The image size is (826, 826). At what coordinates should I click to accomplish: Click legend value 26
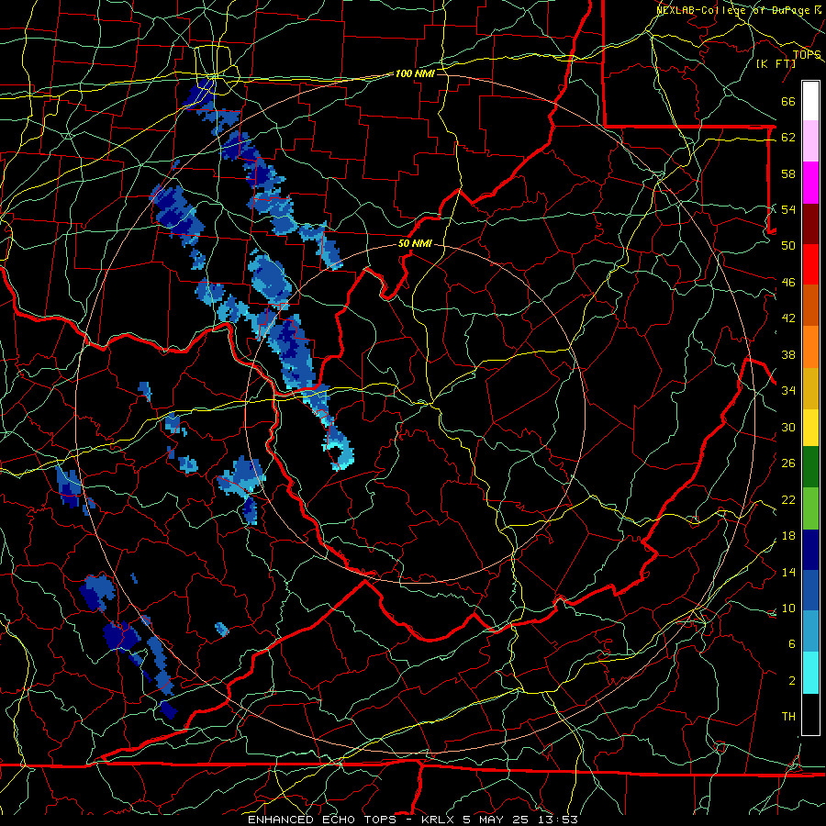click(788, 463)
